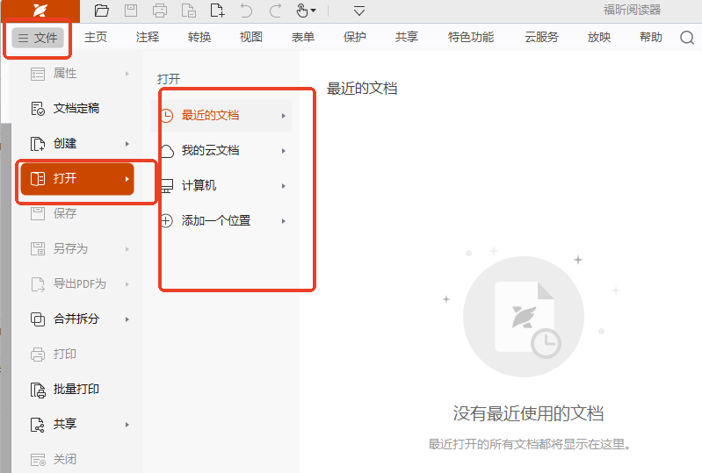This screenshot has height=473, width=702.
Task: Click the undo arrow icon
Action: (246, 11)
